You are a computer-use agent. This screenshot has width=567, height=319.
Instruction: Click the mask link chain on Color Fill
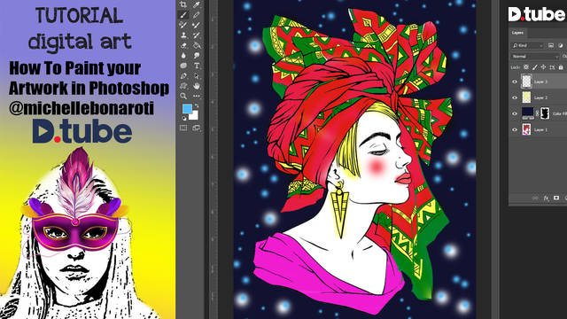click(537, 113)
